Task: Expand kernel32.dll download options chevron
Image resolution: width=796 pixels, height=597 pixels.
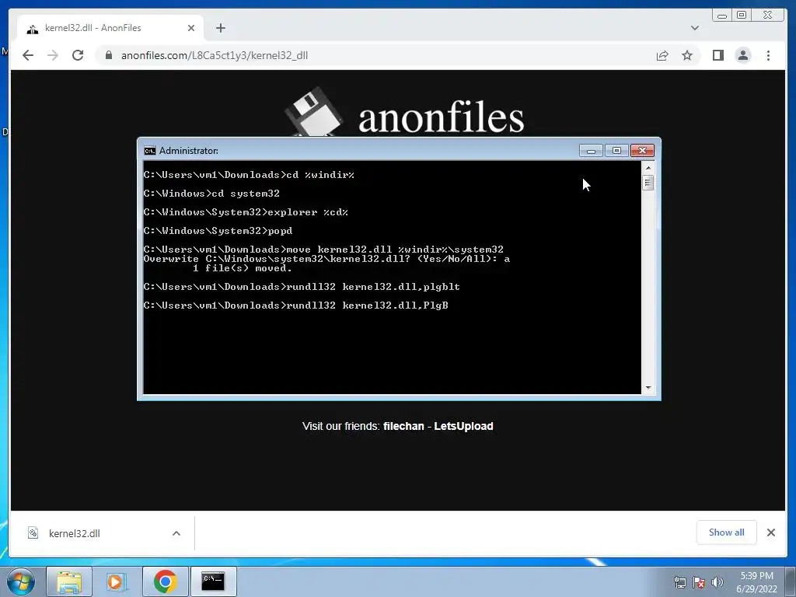Action: click(176, 533)
